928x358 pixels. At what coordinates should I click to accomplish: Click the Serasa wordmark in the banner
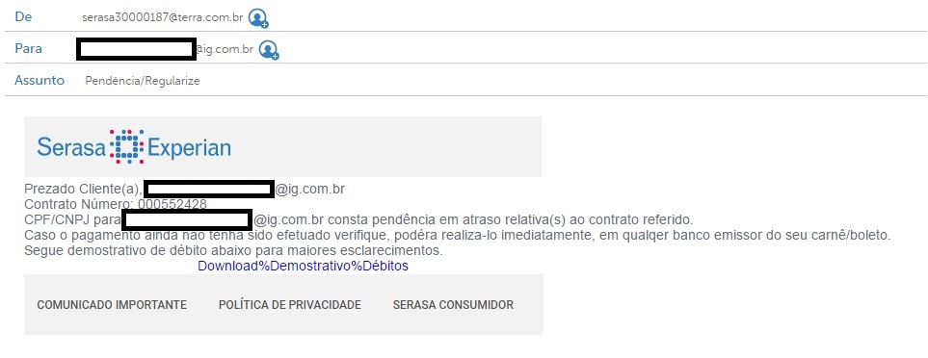pyautogui.click(x=71, y=147)
